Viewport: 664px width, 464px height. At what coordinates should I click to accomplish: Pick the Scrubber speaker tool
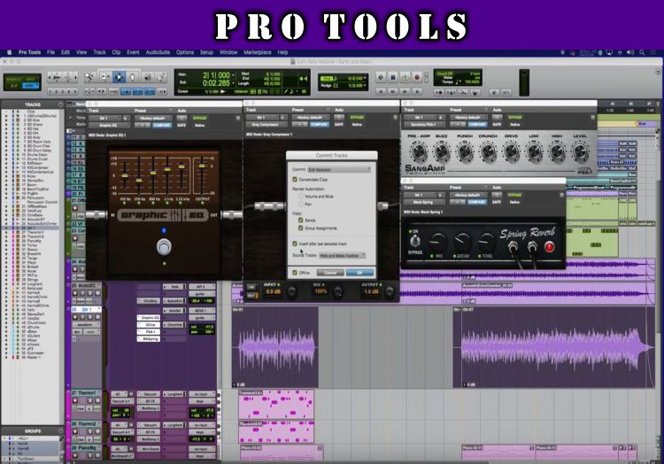(x=147, y=77)
